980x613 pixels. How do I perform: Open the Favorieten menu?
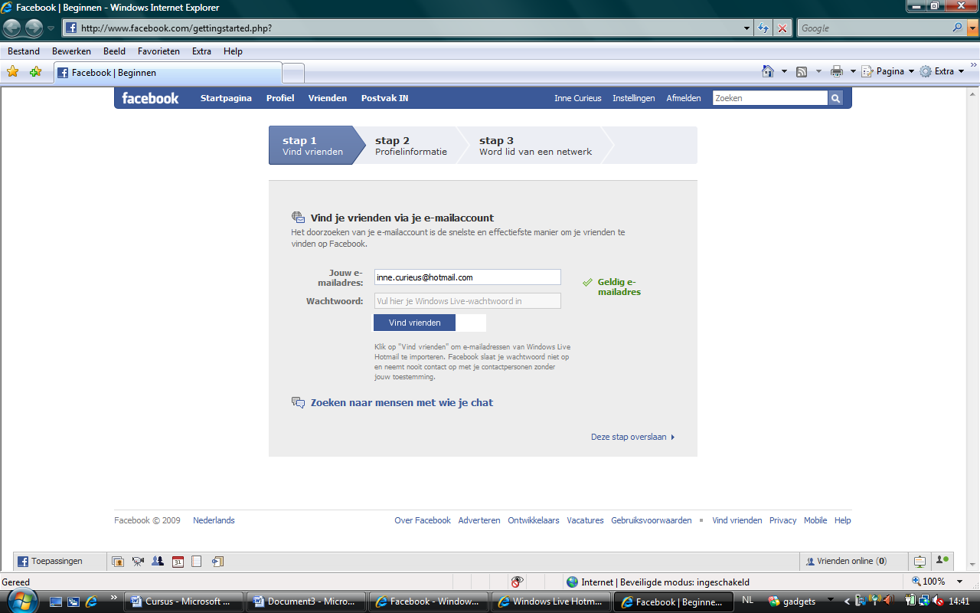pyautogui.click(x=158, y=51)
